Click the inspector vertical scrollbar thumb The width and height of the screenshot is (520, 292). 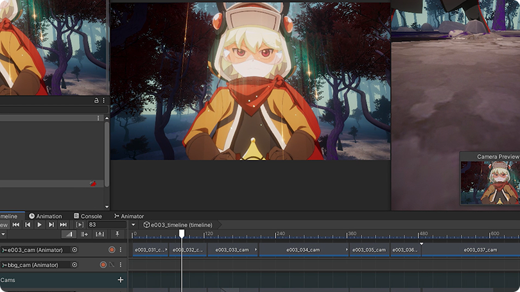pos(107,155)
